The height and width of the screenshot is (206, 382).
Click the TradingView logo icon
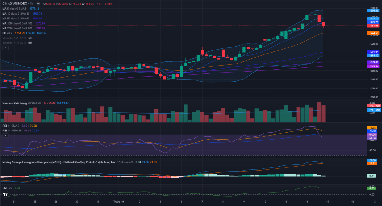[x=5, y=194]
